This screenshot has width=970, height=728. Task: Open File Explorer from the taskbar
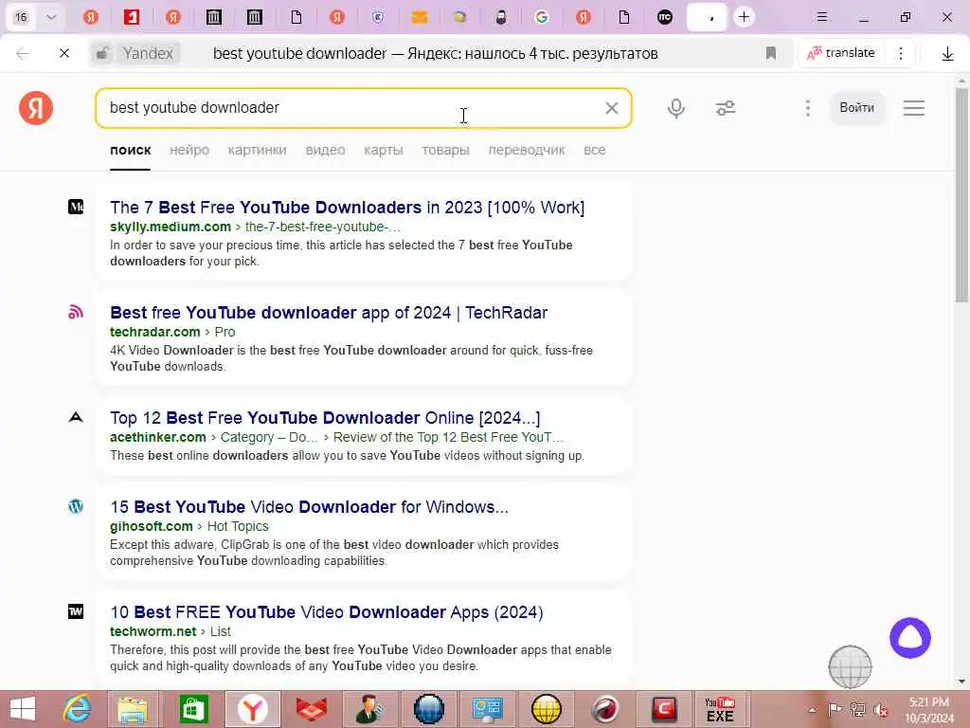pos(134,709)
